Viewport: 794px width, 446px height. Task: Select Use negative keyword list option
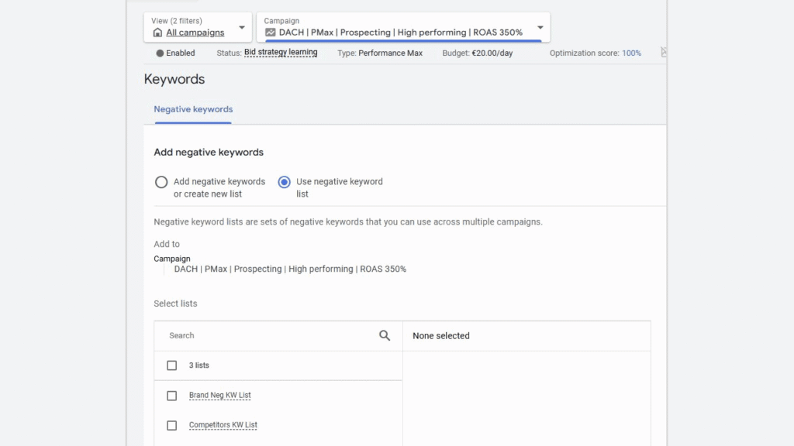[284, 182]
